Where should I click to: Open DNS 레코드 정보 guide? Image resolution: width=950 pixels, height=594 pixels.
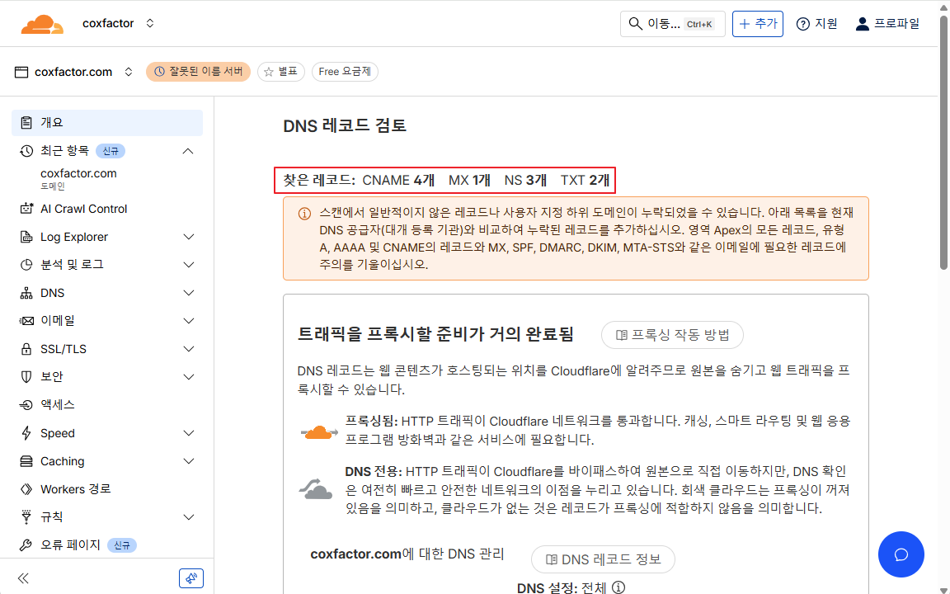pos(603,559)
